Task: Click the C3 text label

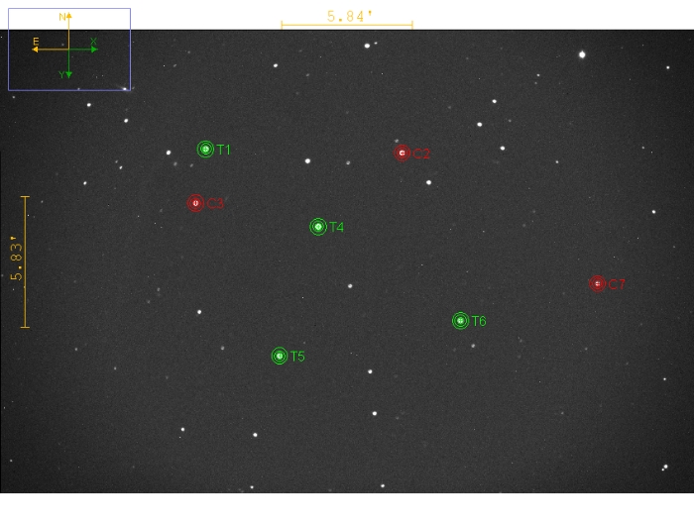Action: point(215,204)
